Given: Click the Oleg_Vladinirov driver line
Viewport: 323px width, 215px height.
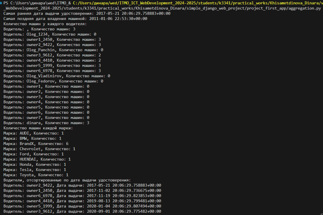Looking at the screenshot, I should (57, 76).
